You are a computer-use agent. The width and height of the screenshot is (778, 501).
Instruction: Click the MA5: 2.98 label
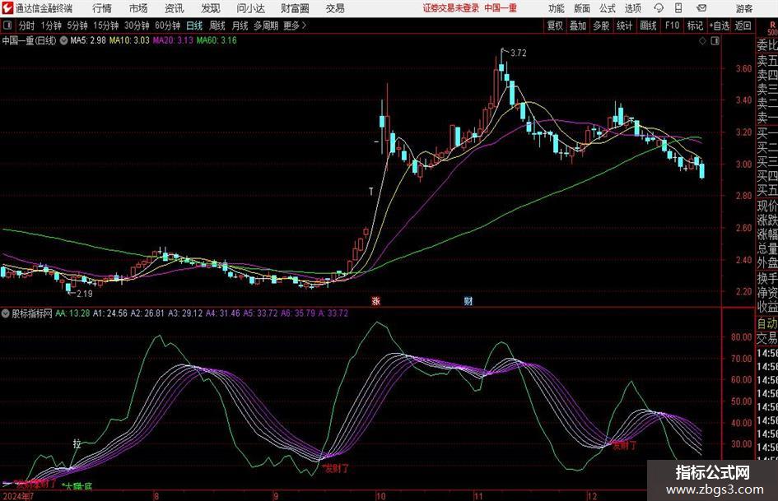click(88, 40)
